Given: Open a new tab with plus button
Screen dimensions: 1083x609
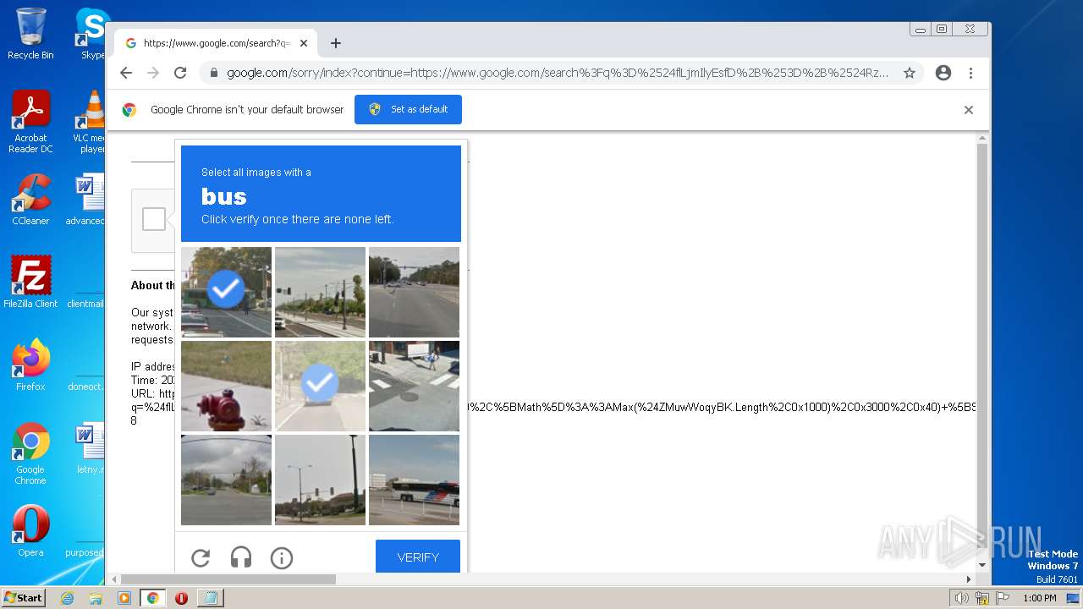Looking at the screenshot, I should pyautogui.click(x=336, y=43).
